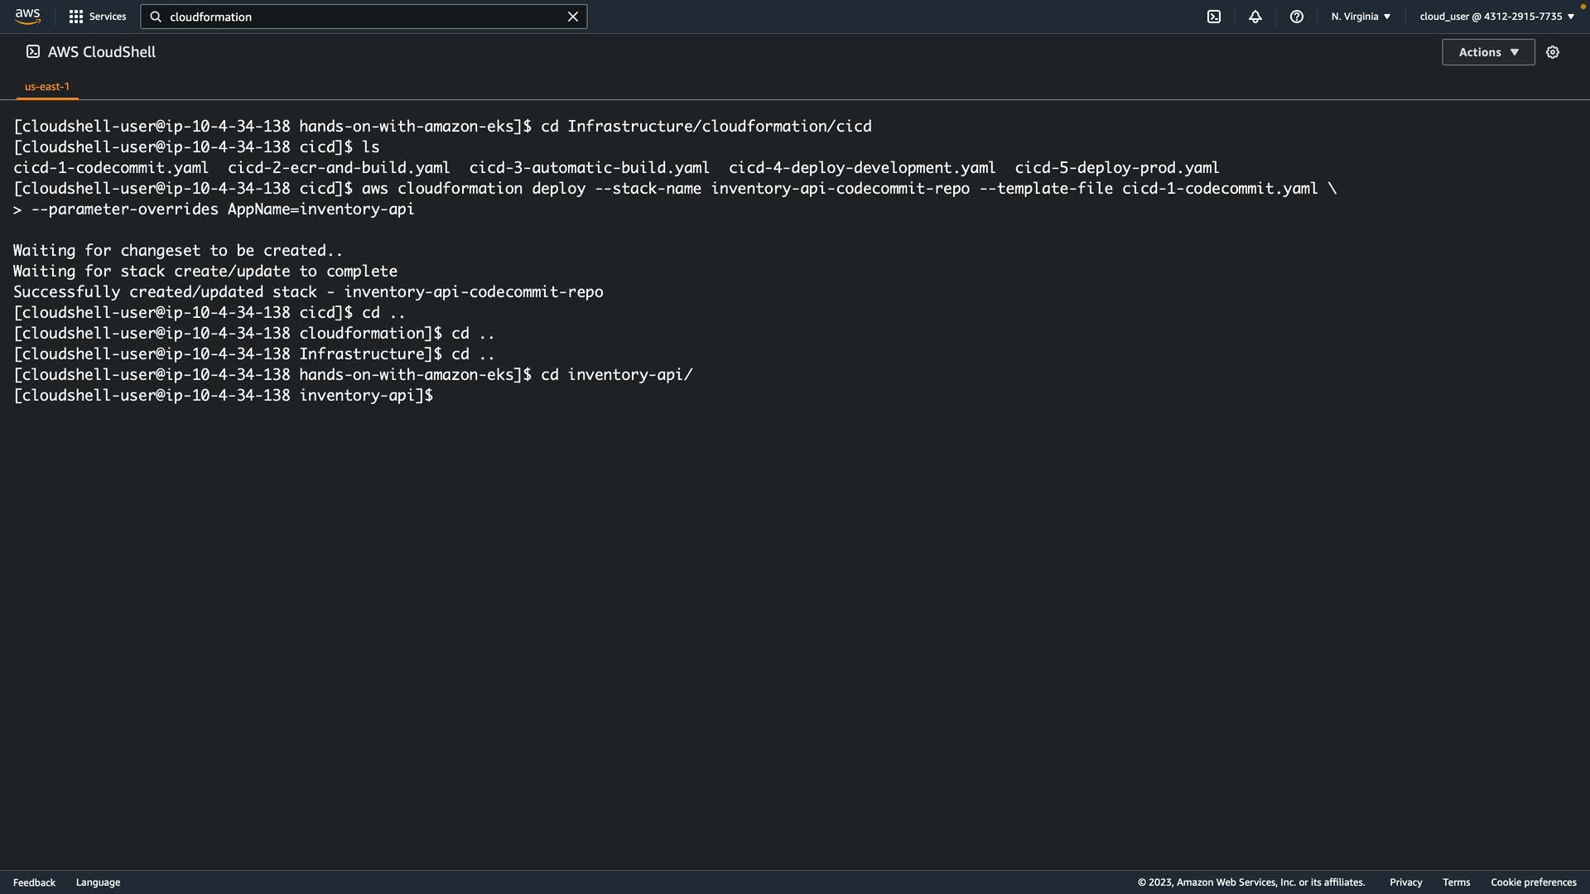Screen dimensions: 1590x894
Task: Open the Terms link
Action: tap(1456, 882)
